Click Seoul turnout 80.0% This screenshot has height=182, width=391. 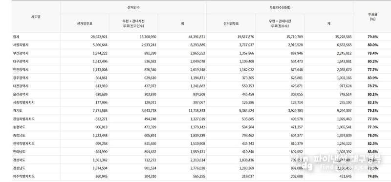click(x=373, y=45)
